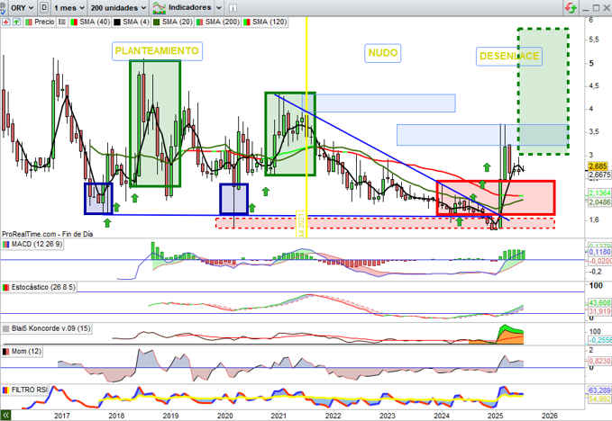The image size is (612, 421).
Task: Click the black SMA (4) color swatch
Action: pyautogui.click(x=116, y=22)
